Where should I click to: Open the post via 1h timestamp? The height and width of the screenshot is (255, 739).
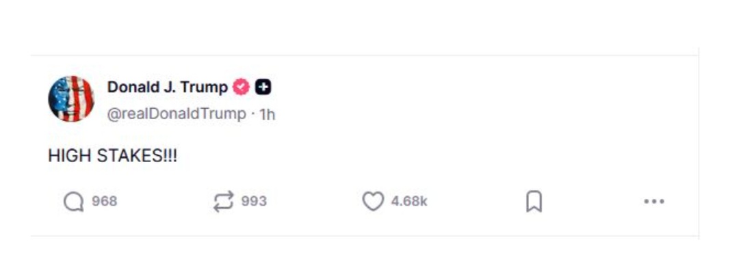[x=268, y=114]
